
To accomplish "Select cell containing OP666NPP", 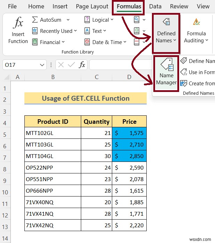I will [x=53, y=191].
